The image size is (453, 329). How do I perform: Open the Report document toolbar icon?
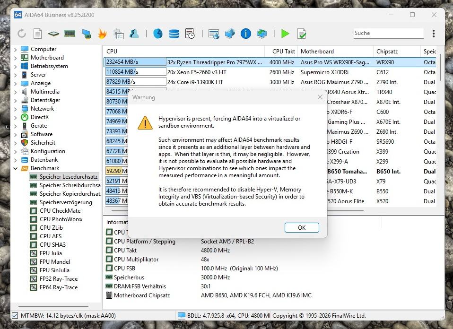37,34
